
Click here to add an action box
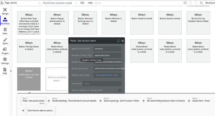[41, 110]
